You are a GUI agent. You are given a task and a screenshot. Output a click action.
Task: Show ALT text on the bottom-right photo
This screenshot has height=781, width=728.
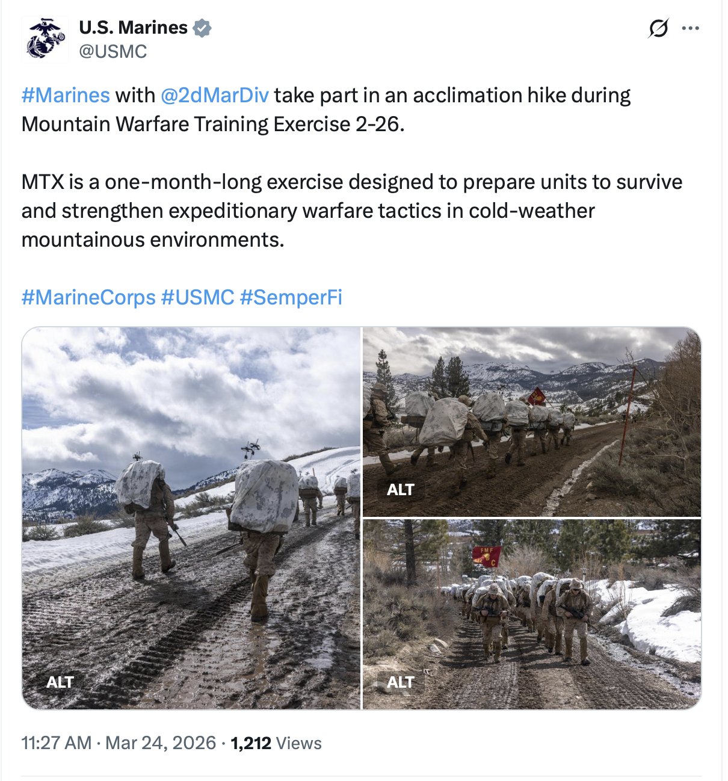point(401,682)
